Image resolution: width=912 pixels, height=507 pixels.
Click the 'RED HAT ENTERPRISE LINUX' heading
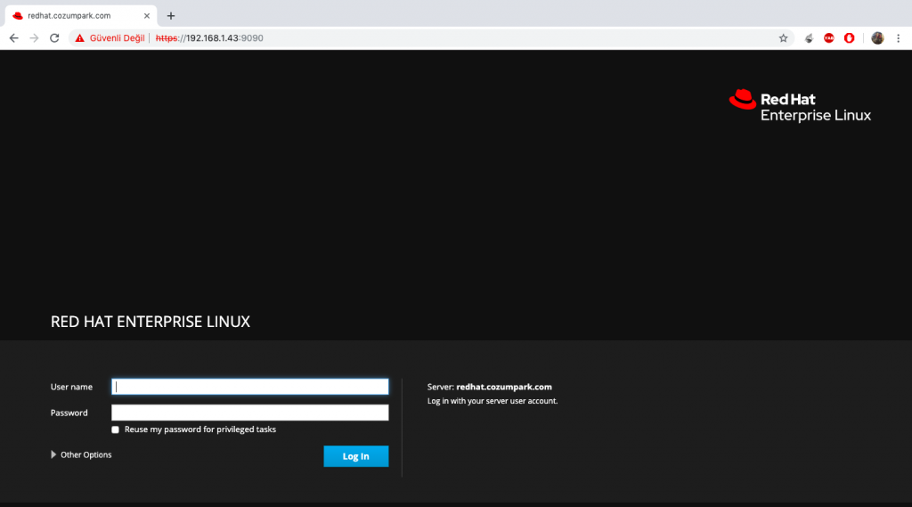(150, 322)
